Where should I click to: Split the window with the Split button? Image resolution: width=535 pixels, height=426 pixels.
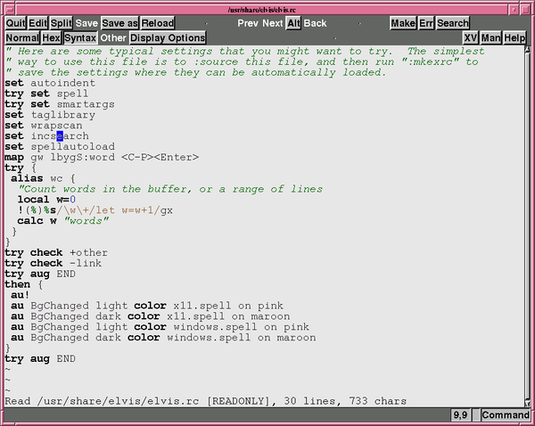(61, 23)
